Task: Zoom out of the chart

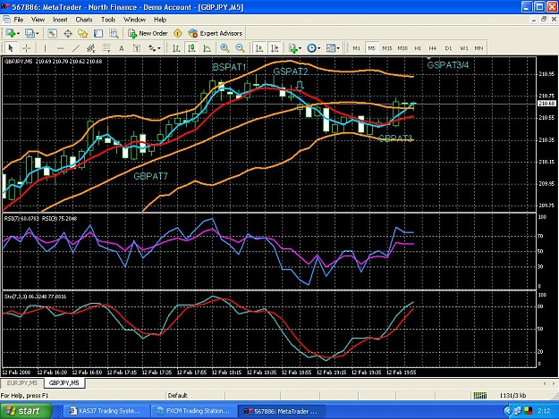Action: tap(241, 48)
